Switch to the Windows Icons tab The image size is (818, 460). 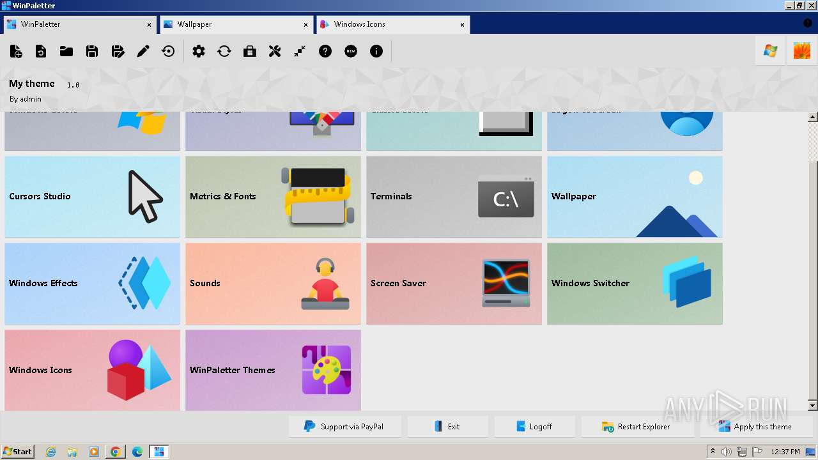coord(392,24)
